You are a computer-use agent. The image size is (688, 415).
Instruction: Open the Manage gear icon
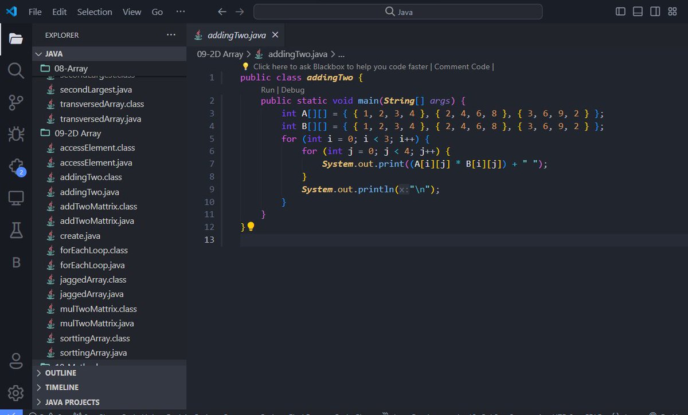[x=15, y=393]
